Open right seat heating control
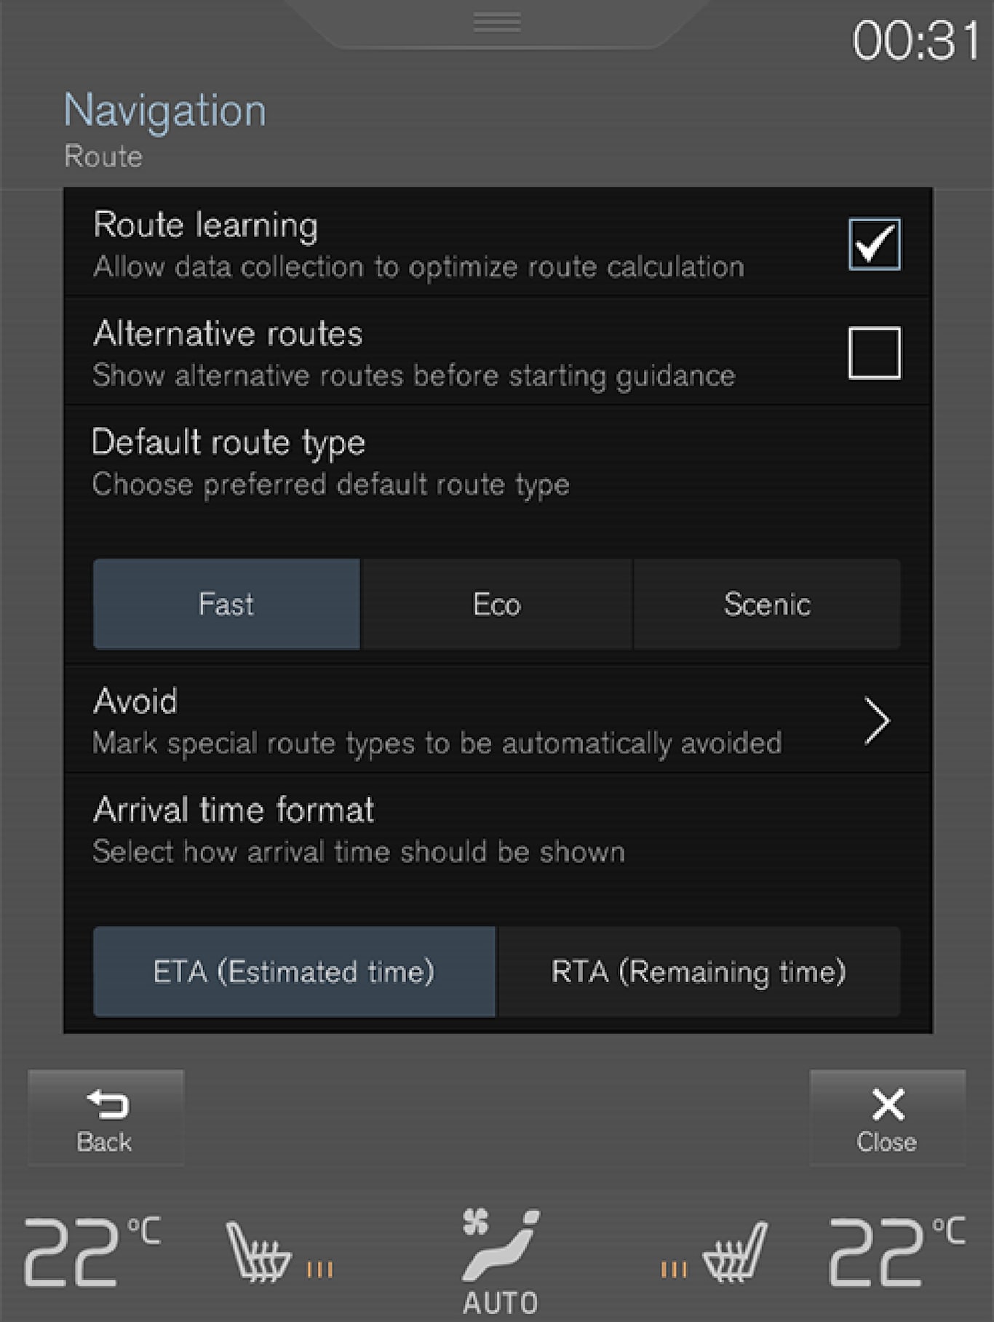 716,1253
